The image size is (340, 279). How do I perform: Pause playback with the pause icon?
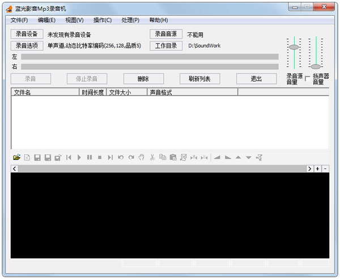click(x=90, y=157)
